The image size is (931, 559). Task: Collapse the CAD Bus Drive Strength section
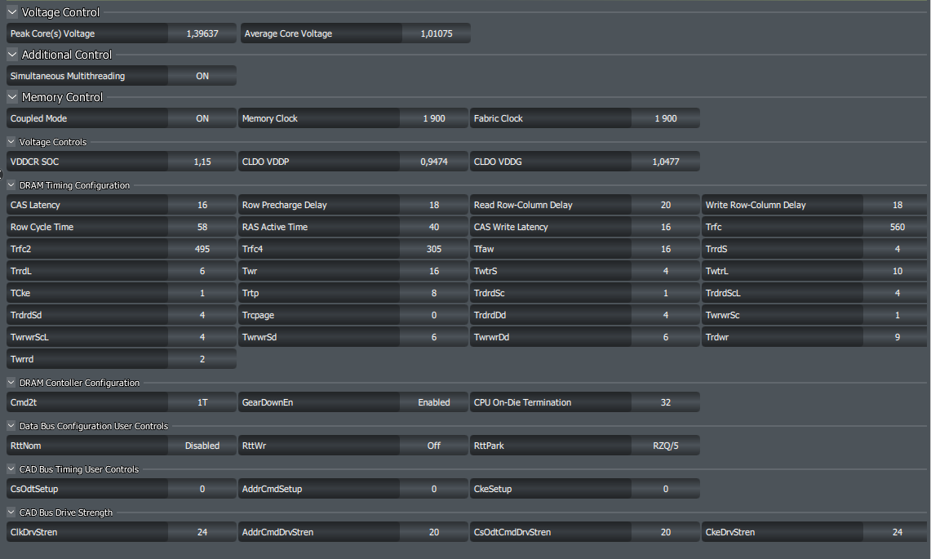tap(11, 512)
